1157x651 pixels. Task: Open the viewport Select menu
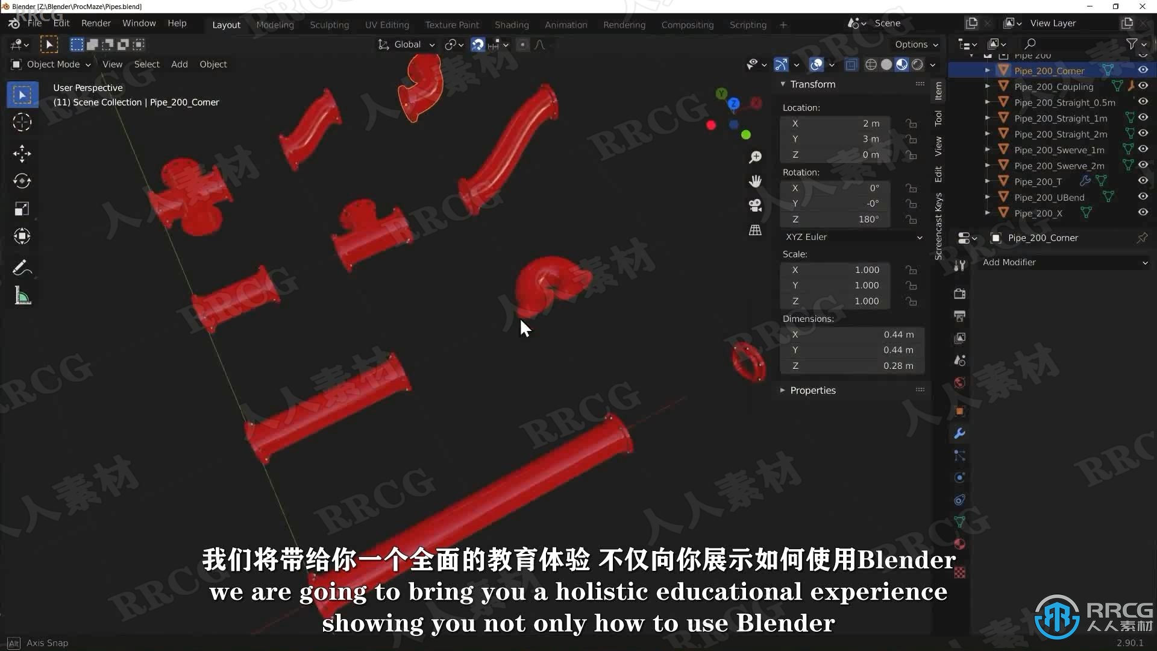[x=146, y=64]
